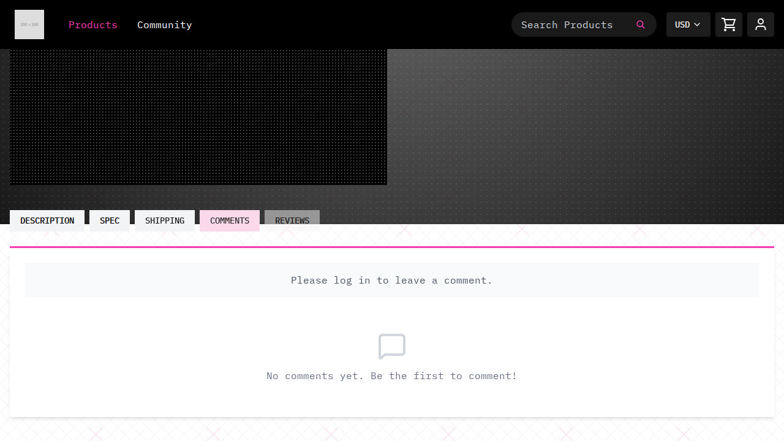Go to the Community page

coord(165,24)
